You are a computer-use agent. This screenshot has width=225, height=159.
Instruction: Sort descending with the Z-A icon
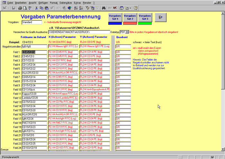coord(81,8)
